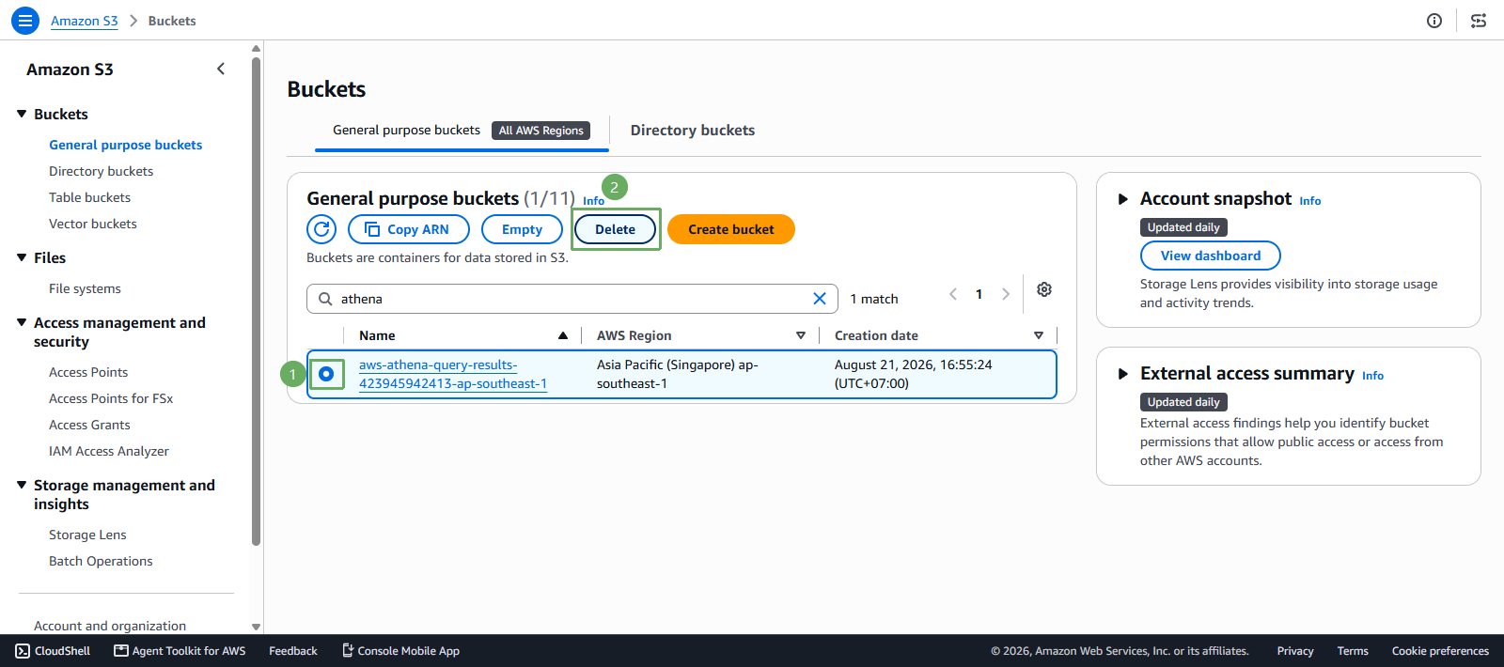Switch to the Directory buckets tab

(693, 131)
